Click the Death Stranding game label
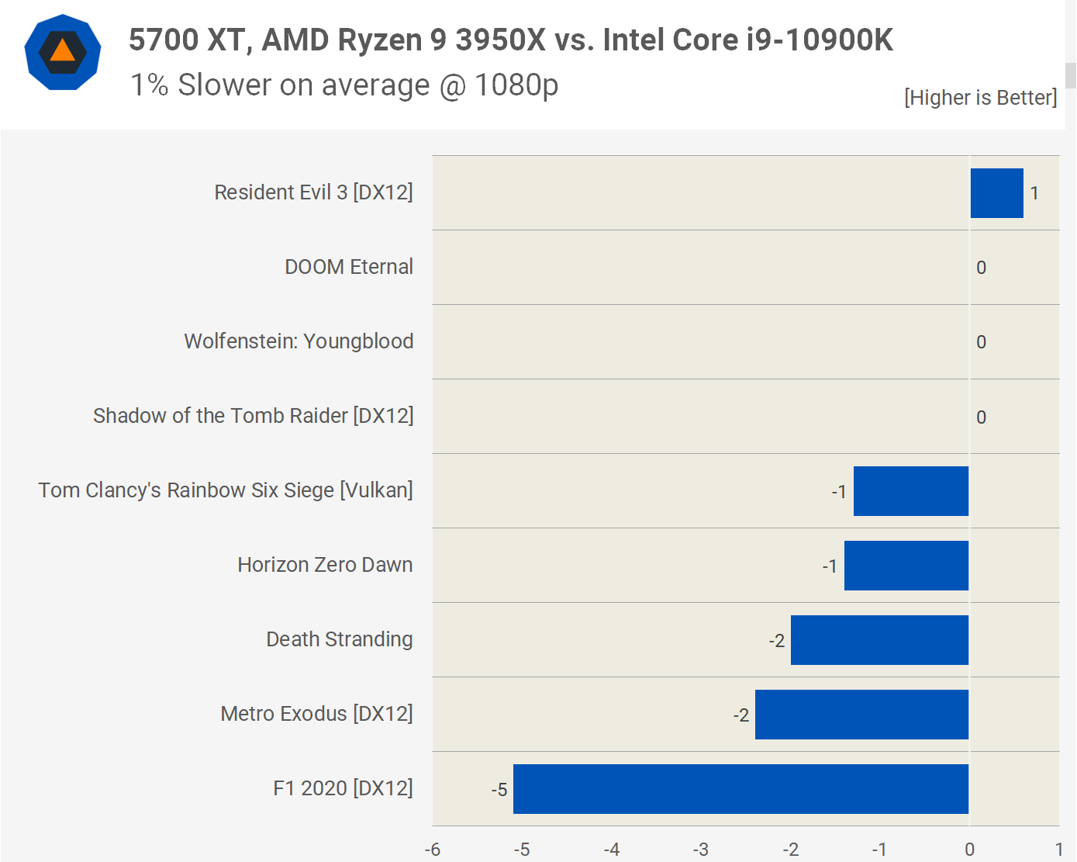The image size is (1077, 862). (x=339, y=639)
